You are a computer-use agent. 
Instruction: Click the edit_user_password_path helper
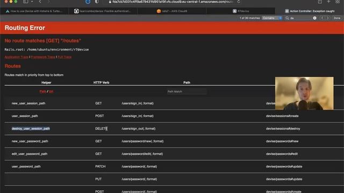[30, 154]
